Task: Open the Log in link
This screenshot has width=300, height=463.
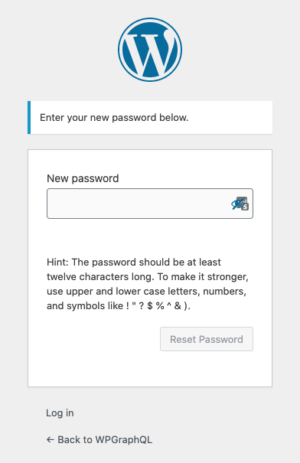Action: 60,412
